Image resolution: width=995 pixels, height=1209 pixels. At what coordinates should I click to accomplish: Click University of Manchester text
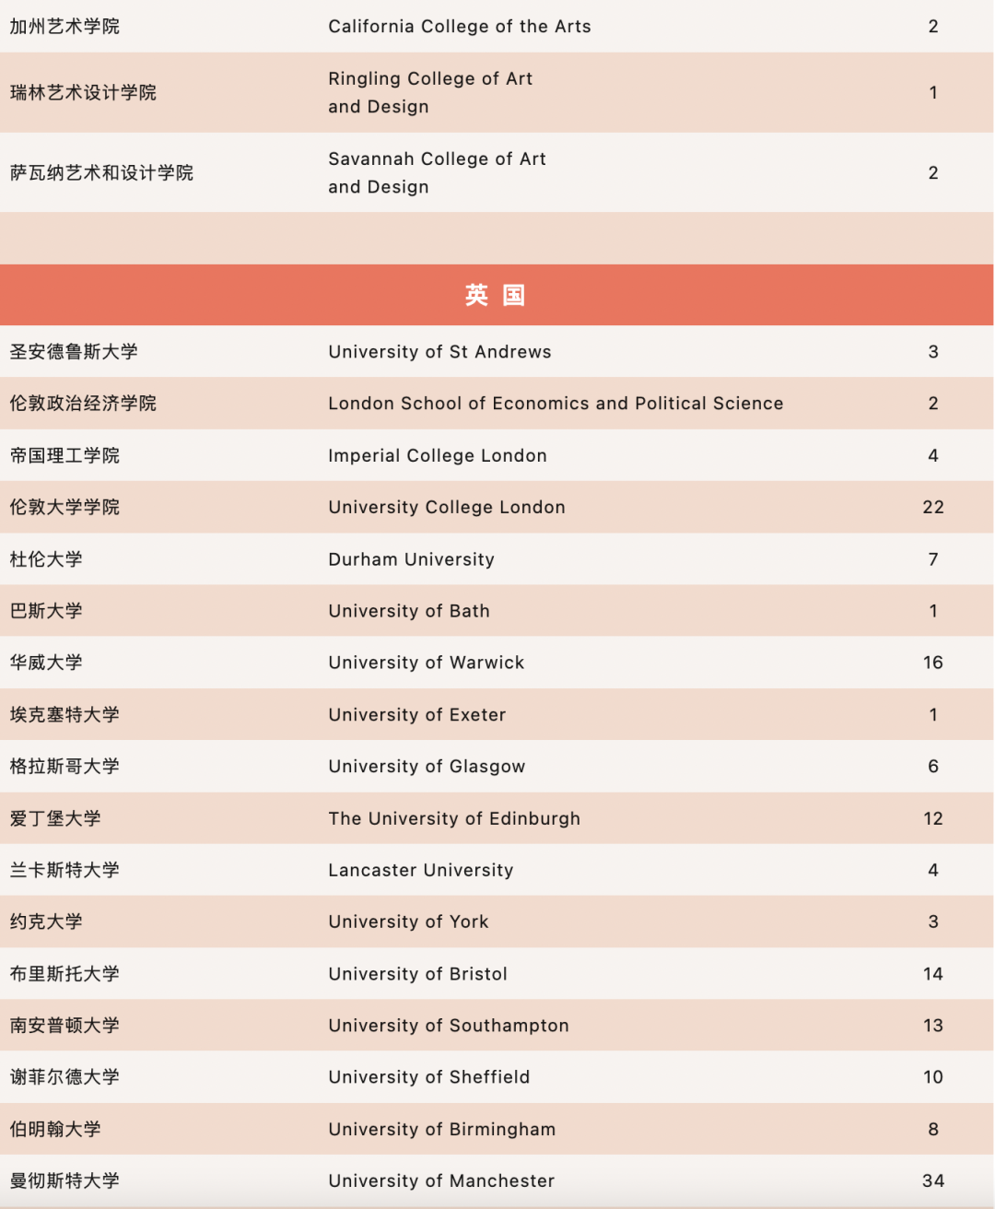click(x=441, y=1182)
